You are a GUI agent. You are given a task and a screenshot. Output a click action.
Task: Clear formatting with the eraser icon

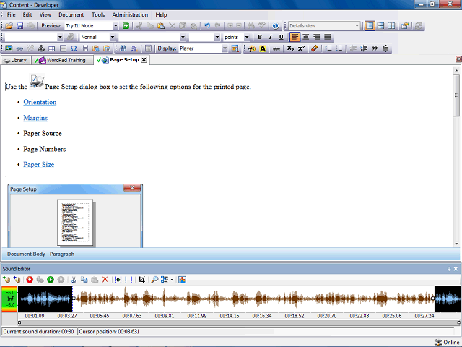[315, 48]
